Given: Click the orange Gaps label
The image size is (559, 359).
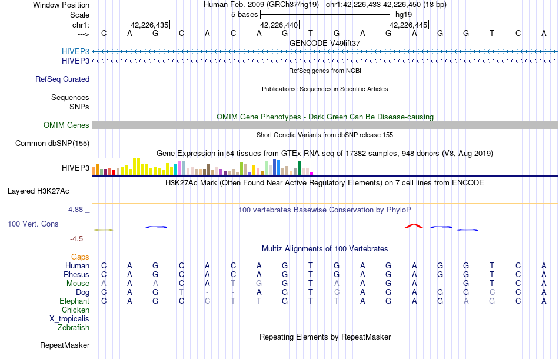Looking at the screenshot, I should pos(80,257).
